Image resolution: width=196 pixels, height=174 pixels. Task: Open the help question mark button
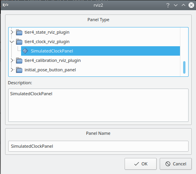(x=168, y=5)
